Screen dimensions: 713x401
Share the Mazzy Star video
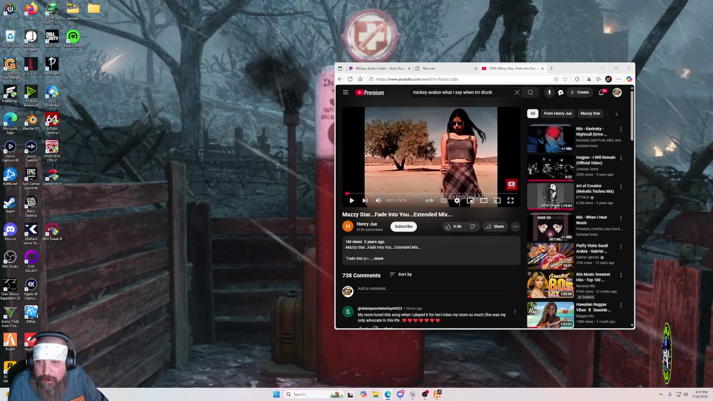[495, 227]
